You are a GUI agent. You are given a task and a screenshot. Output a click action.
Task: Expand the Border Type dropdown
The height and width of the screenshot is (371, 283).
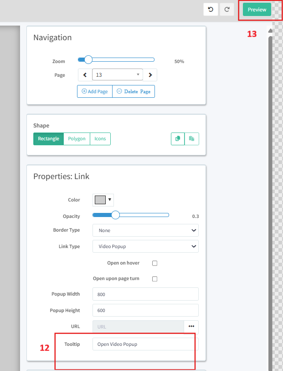click(145, 230)
